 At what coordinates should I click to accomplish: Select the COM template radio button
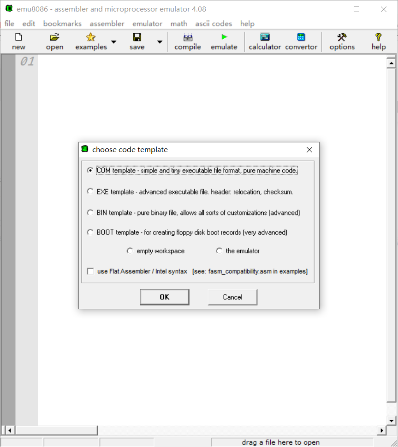pyautogui.click(x=90, y=170)
